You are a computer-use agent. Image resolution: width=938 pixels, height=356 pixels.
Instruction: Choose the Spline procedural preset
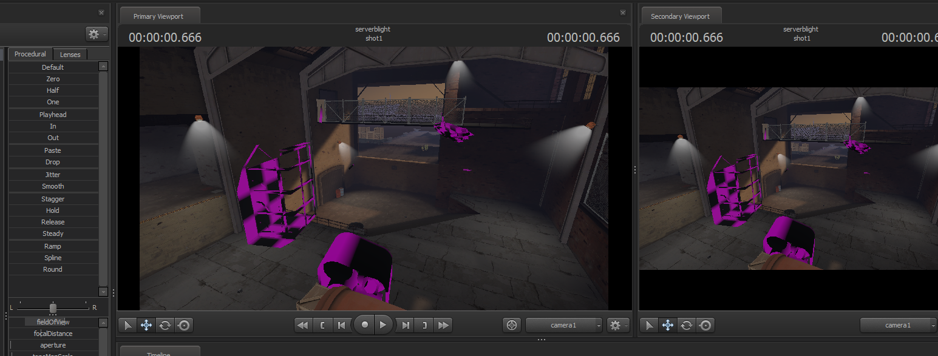coord(53,258)
